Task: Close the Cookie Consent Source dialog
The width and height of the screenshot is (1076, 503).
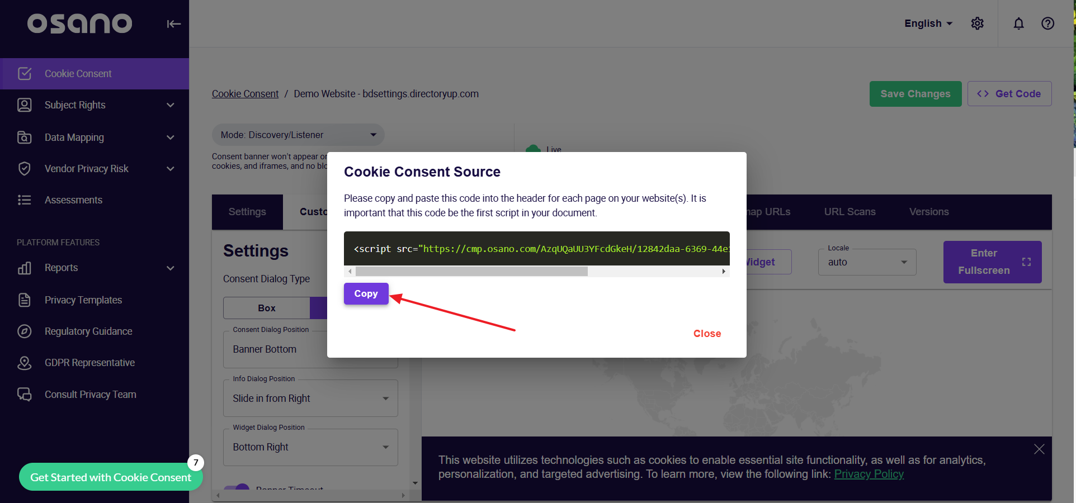Action: point(707,334)
